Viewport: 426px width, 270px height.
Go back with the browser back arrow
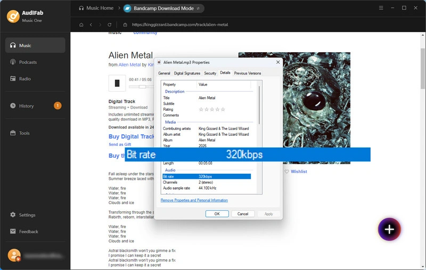91,24
